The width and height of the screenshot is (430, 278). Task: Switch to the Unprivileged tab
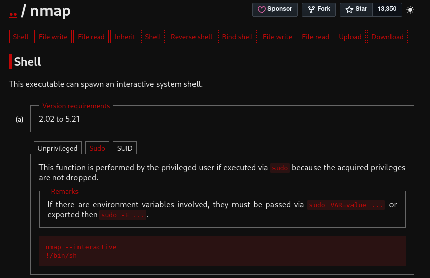(58, 148)
